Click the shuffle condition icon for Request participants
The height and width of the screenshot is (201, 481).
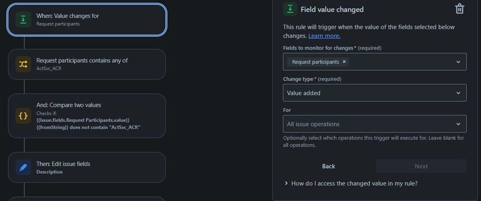pyautogui.click(x=23, y=64)
